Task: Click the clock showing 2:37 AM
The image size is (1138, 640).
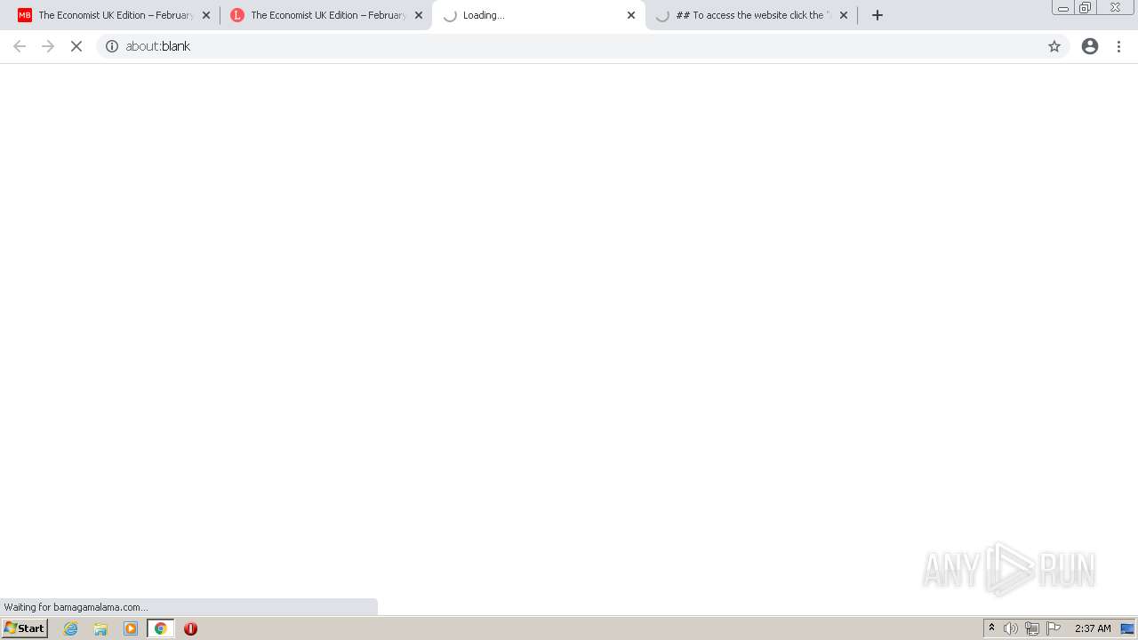Action: [x=1093, y=628]
